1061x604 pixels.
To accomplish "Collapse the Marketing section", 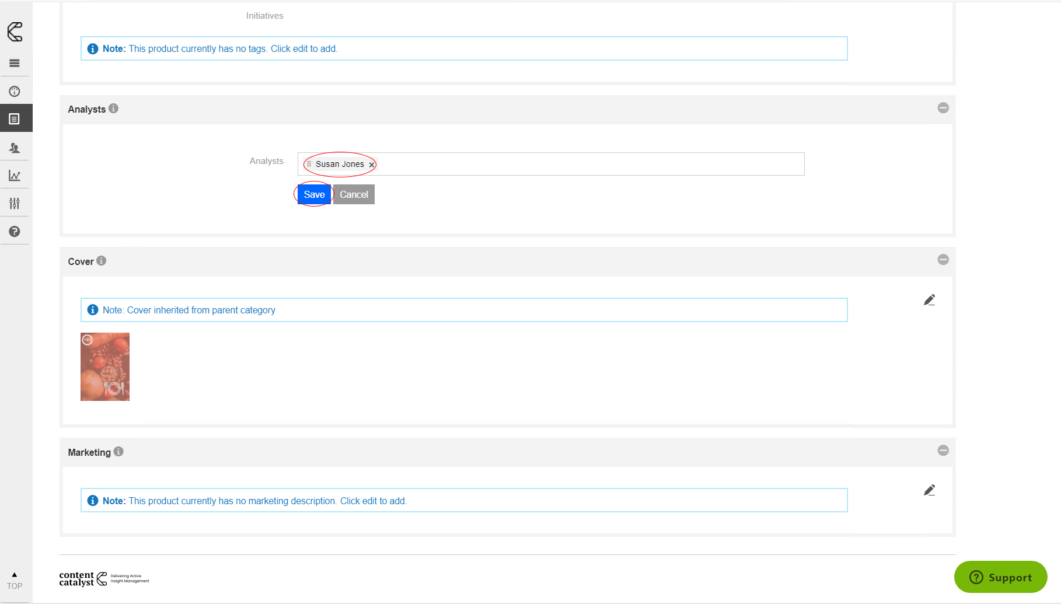I will click(x=943, y=451).
